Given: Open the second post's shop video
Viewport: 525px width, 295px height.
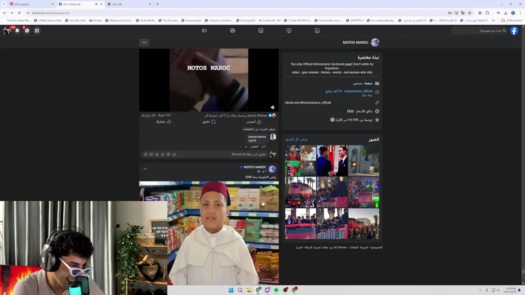Looking at the screenshot, I should (x=209, y=233).
